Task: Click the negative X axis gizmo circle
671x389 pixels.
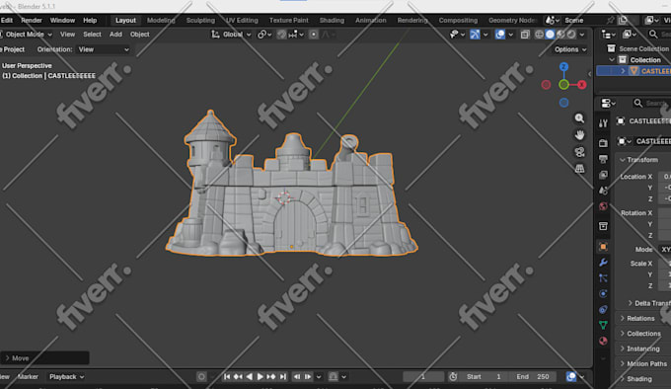Action: 546,85
